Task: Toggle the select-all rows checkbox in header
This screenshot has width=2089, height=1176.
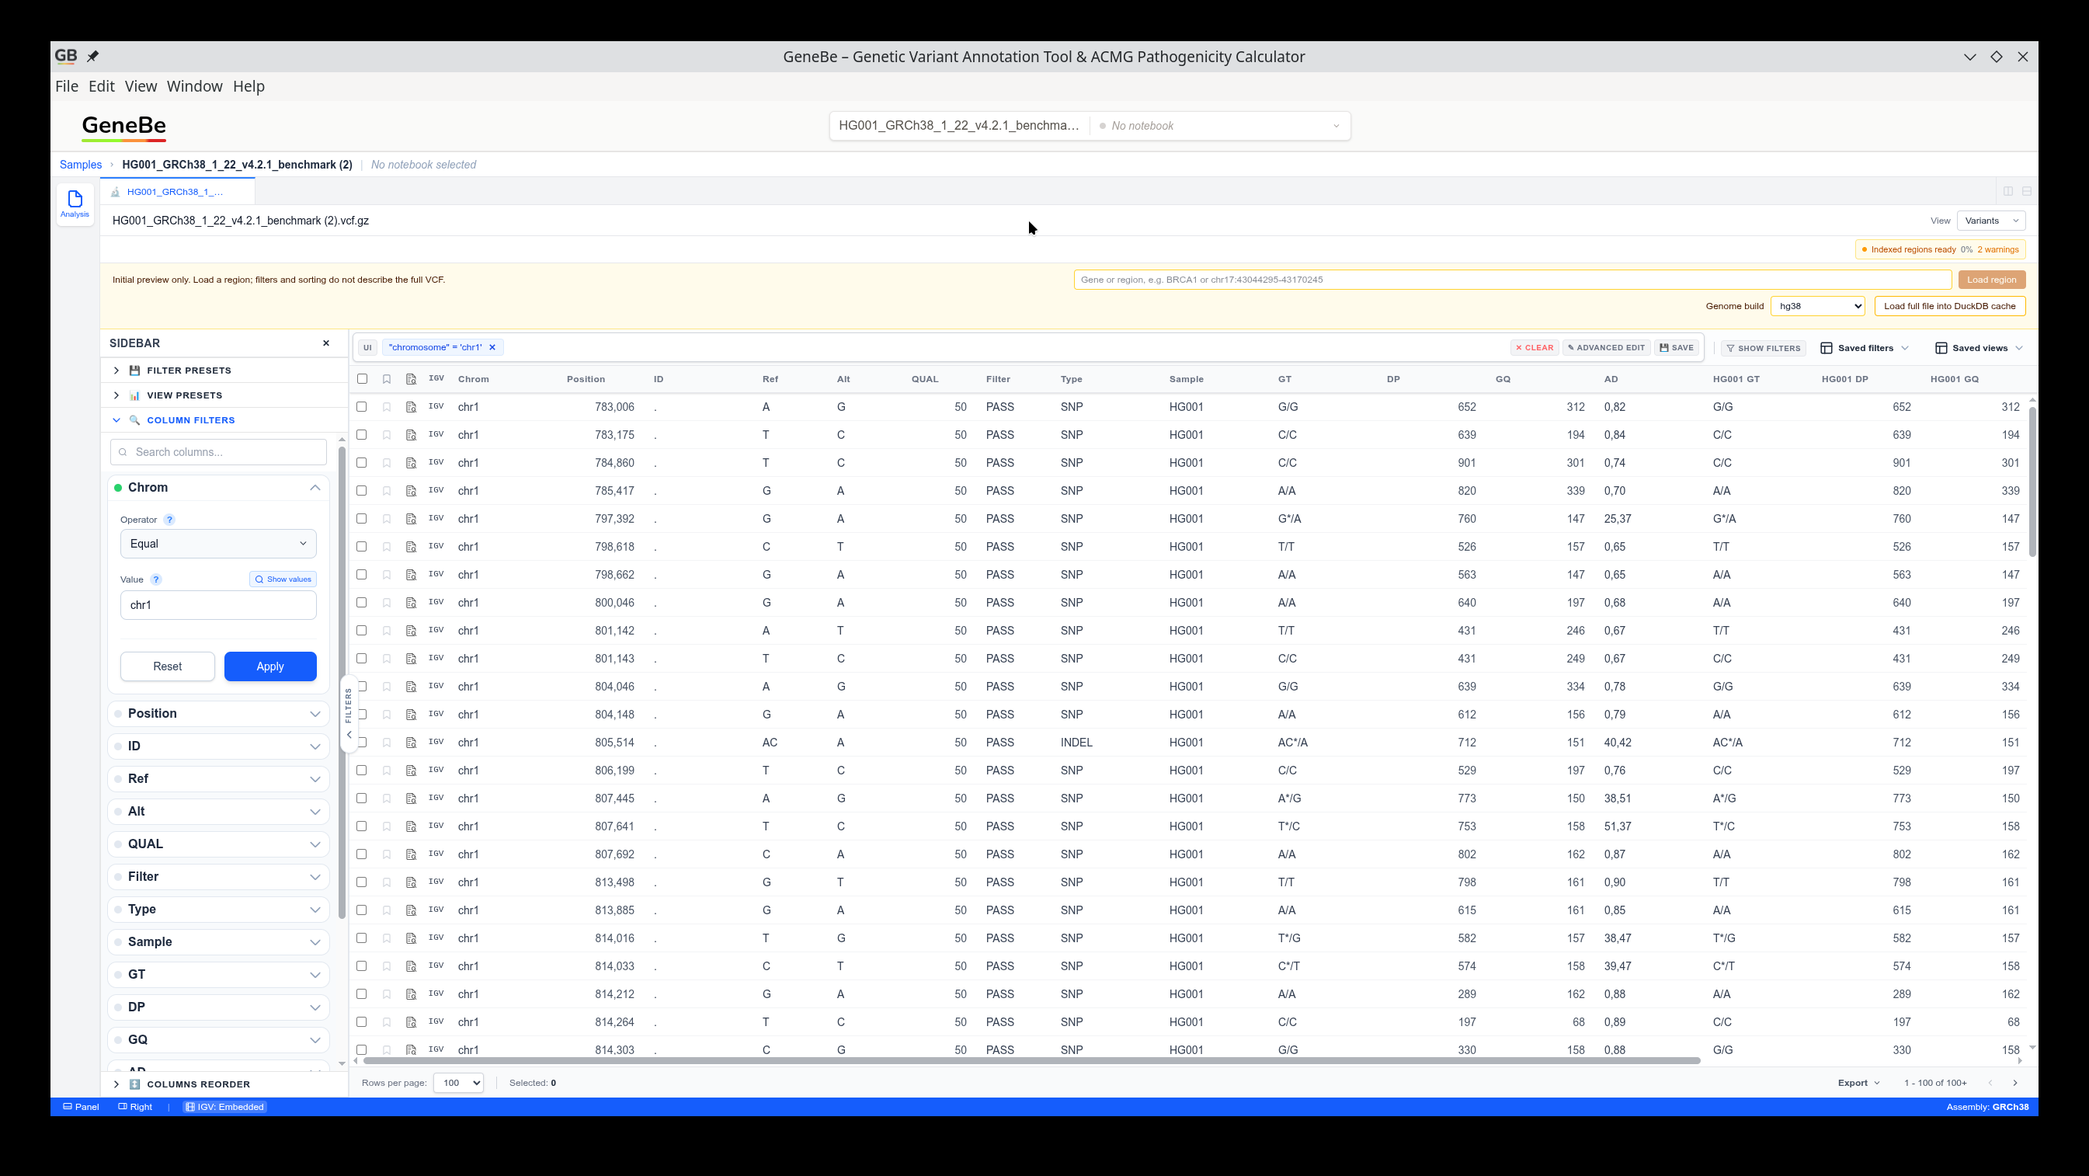Action: click(362, 379)
